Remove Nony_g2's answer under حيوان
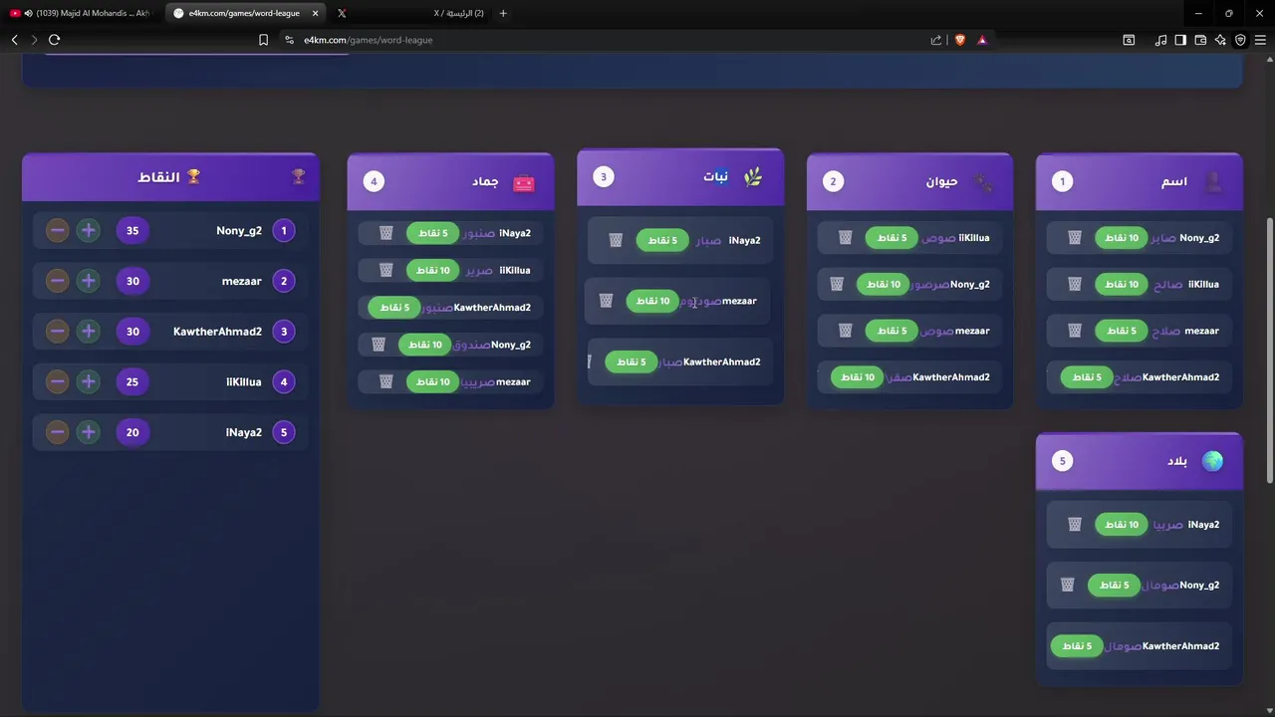 point(837,284)
